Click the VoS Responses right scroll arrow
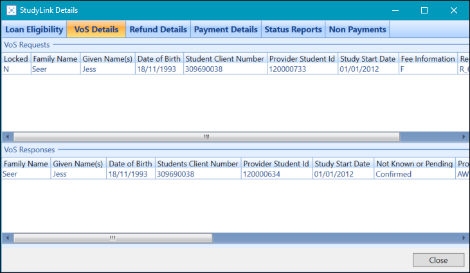 coord(464,238)
